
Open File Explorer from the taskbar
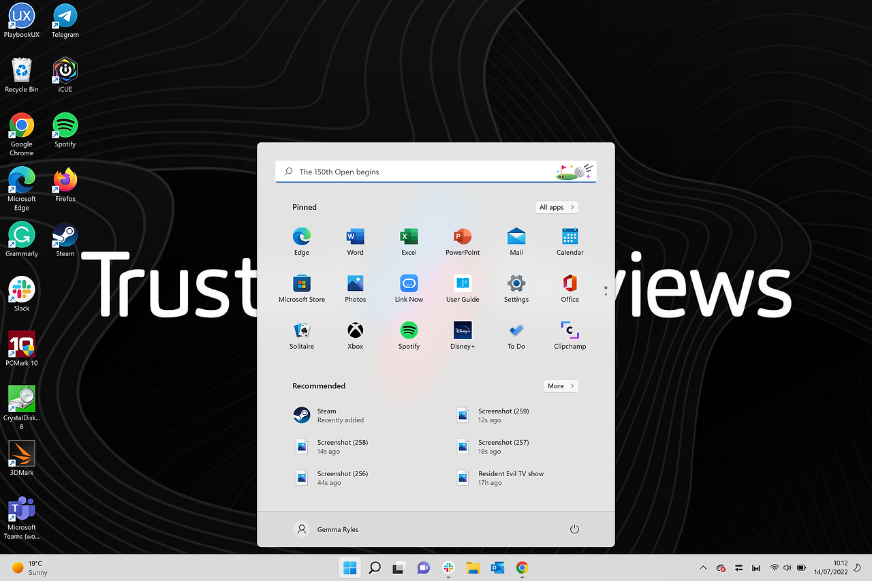tap(473, 567)
